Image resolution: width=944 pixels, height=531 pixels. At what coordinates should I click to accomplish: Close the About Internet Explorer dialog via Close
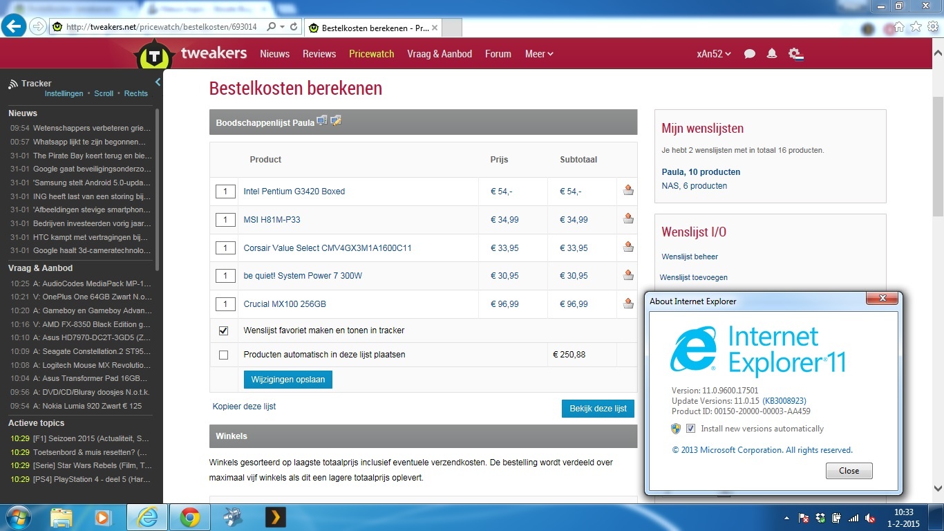coord(849,471)
